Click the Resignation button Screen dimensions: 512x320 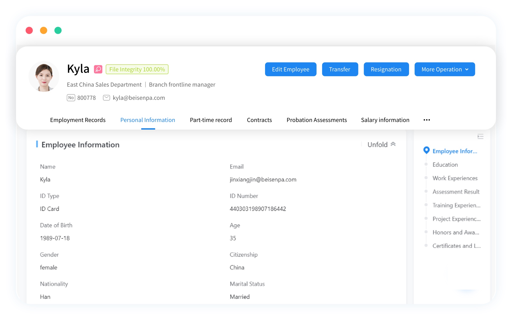tap(386, 69)
